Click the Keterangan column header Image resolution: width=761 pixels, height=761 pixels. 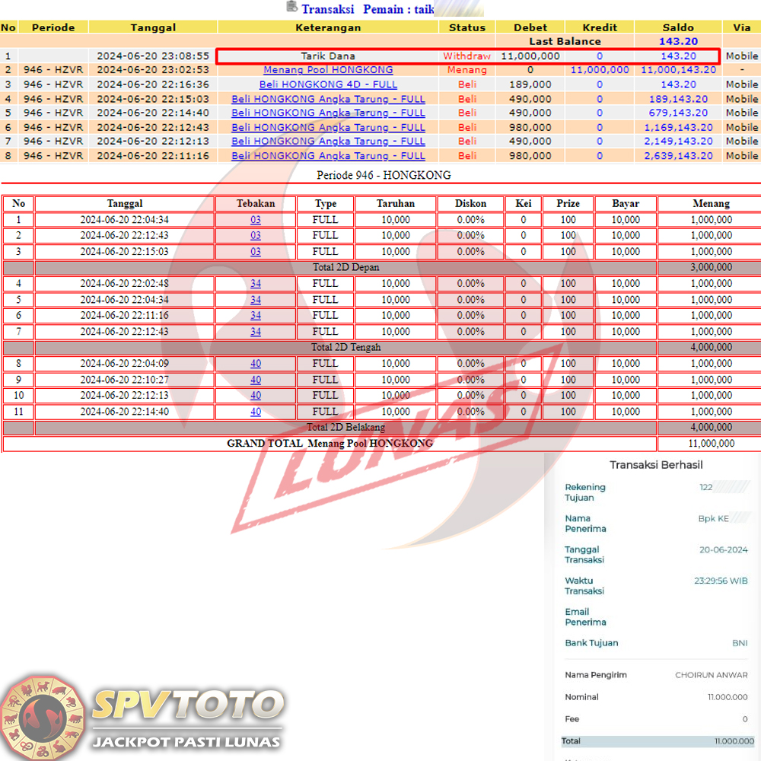click(328, 27)
